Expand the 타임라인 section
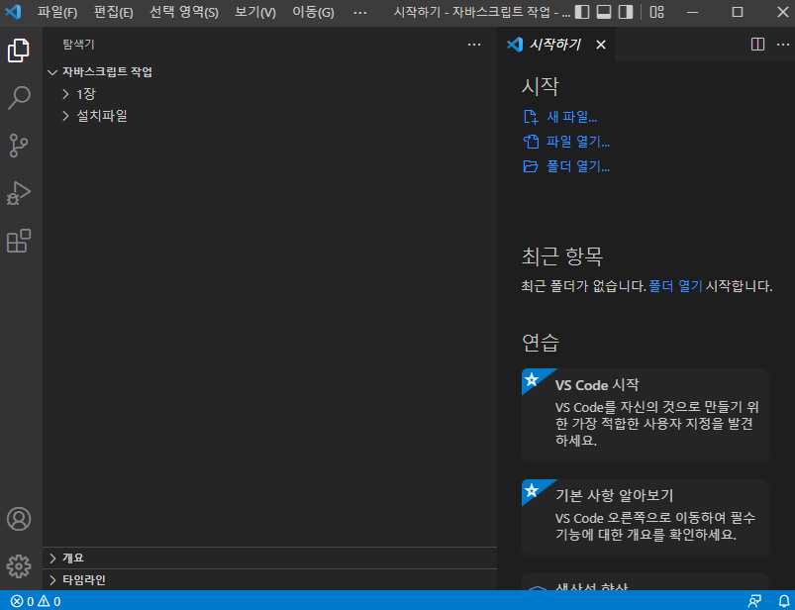This screenshot has height=610, width=795. click(52, 580)
